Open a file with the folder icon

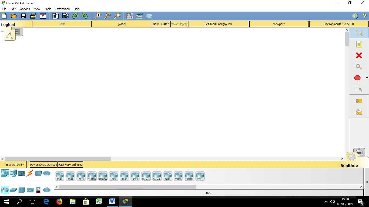point(14,16)
